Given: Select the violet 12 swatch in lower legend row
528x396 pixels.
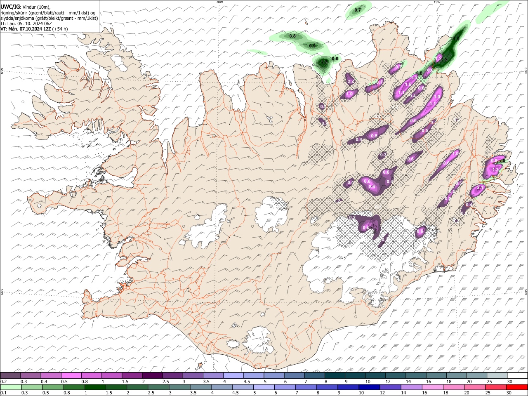Looking at the screenshot, I should 390,387.
